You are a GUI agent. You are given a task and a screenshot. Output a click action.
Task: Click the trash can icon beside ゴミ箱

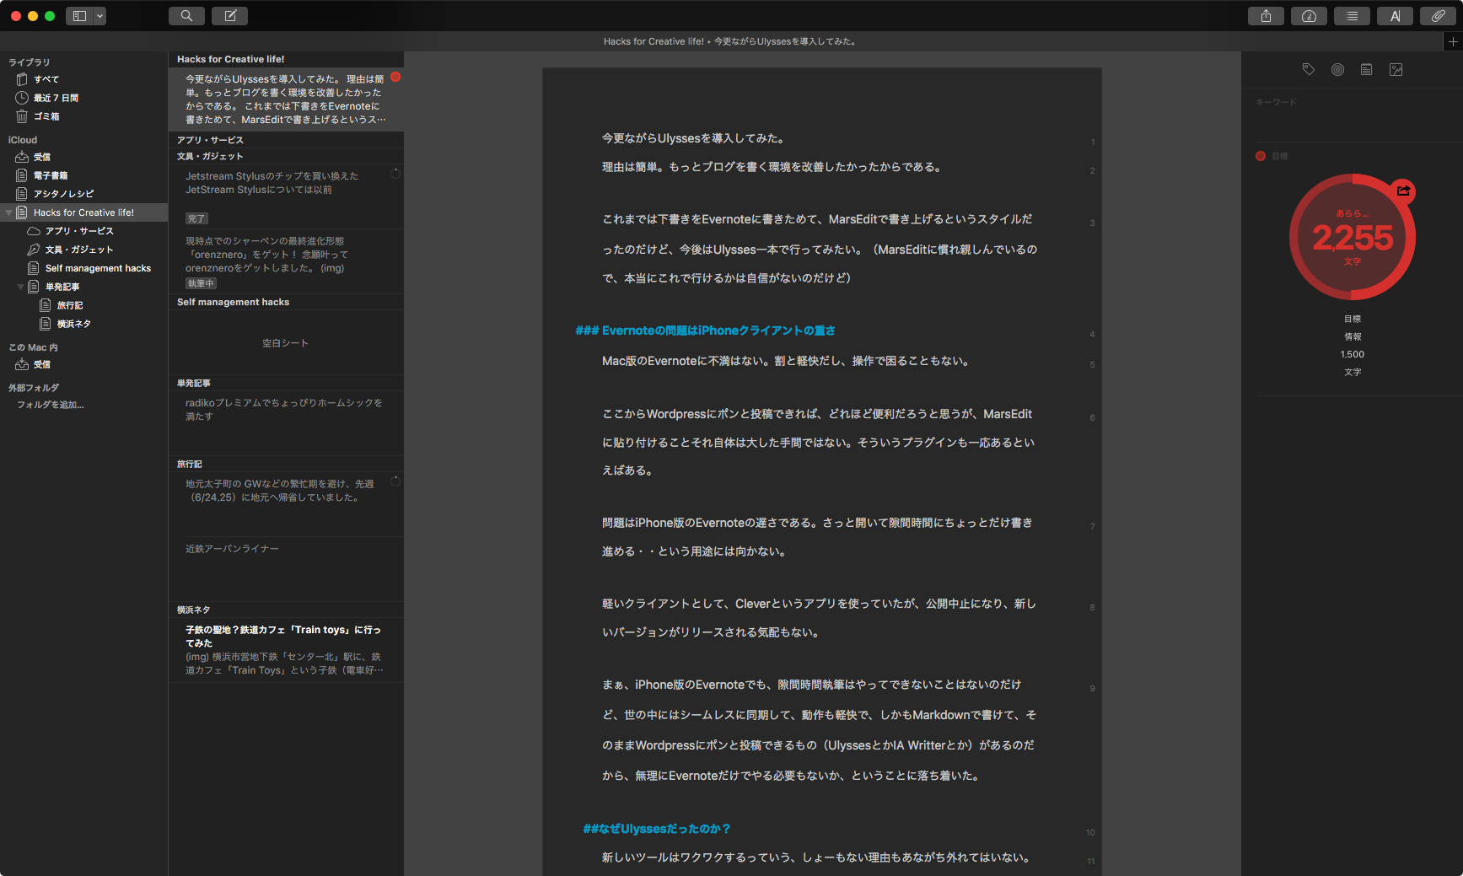point(22,116)
